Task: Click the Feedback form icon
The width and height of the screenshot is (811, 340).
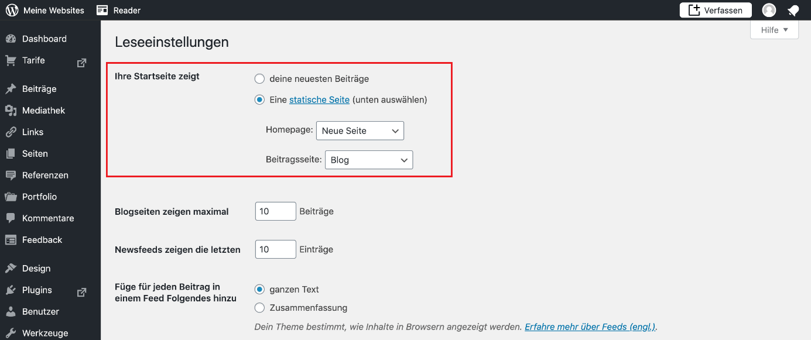Action: pos(11,240)
